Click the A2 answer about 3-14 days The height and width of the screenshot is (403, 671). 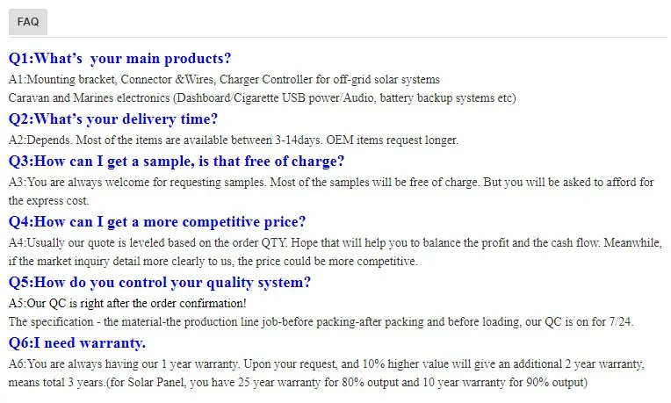[234, 140]
